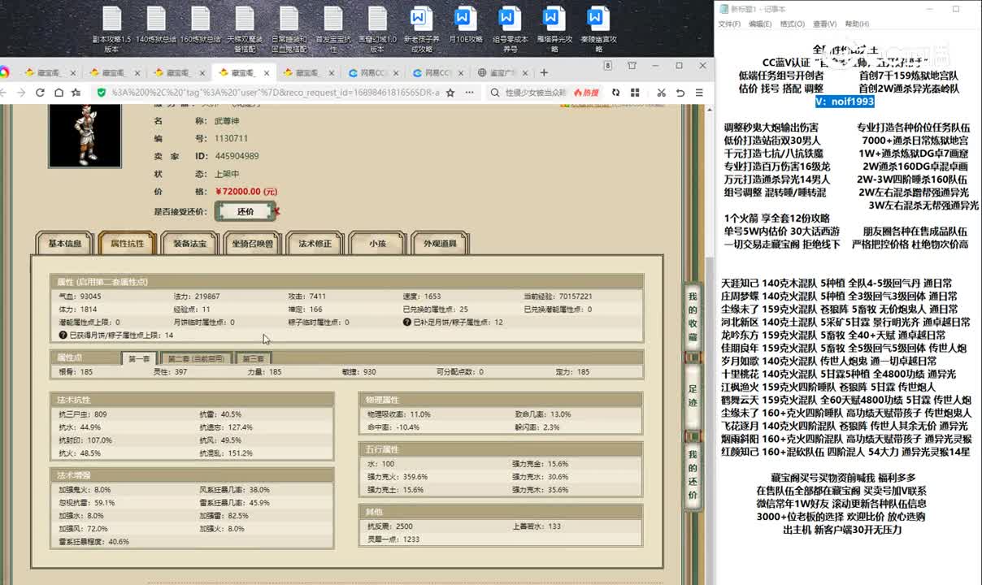Image resolution: width=982 pixels, height=585 pixels.
Task: Click the tab count badge icon
Action: 608,66
